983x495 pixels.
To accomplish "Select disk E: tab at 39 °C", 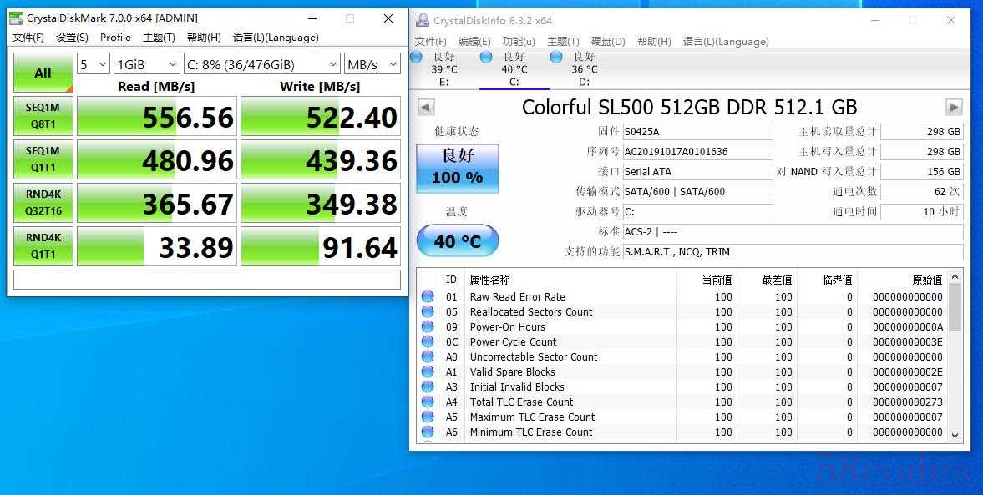I will pyautogui.click(x=443, y=69).
